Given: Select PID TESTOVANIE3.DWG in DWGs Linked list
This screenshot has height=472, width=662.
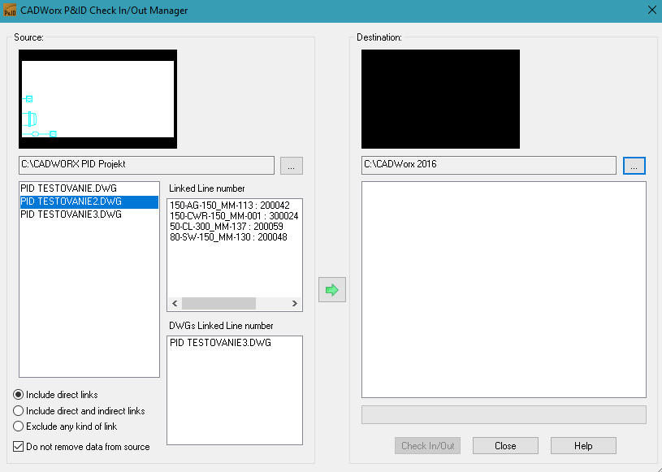Looking at the screenshot, I should [x=220, y=343].
